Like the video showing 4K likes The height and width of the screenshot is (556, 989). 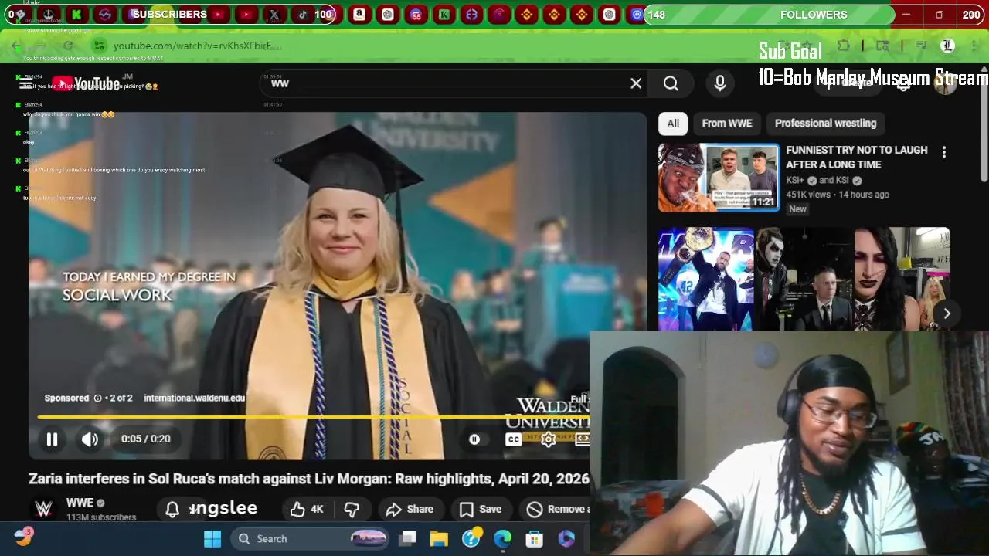pos(307,509)
